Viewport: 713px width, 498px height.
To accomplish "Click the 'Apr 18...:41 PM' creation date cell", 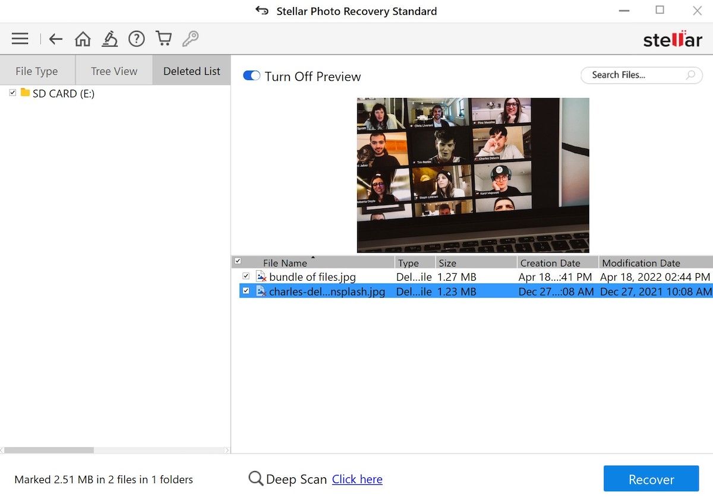I will (x=555, y=277).
